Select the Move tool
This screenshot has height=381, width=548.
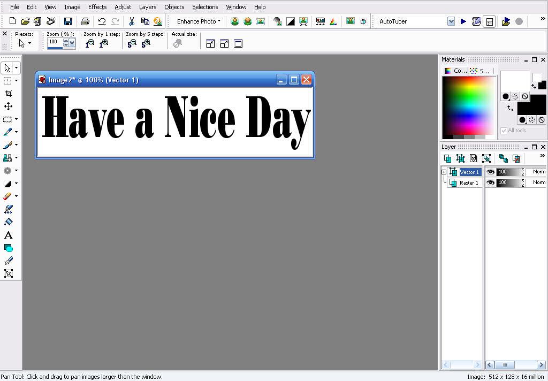click(x=9, y=106)
